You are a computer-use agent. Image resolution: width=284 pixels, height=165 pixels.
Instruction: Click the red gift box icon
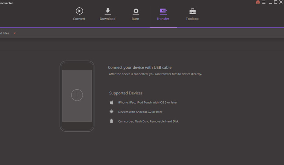pyautogui.click(x=258, y=2)
